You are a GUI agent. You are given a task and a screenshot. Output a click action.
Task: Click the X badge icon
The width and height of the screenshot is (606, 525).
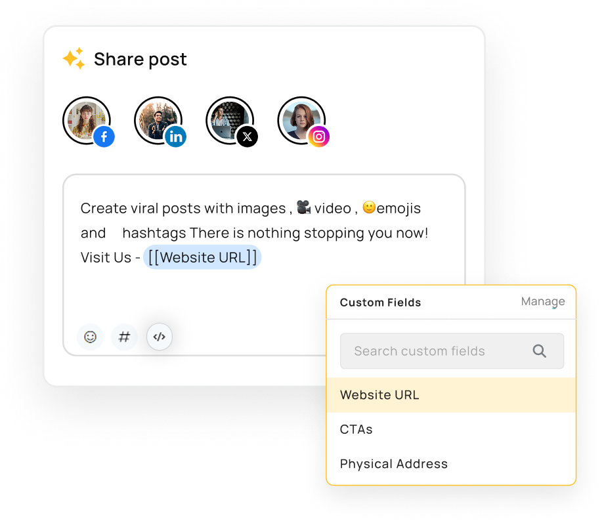pos(248,136)
